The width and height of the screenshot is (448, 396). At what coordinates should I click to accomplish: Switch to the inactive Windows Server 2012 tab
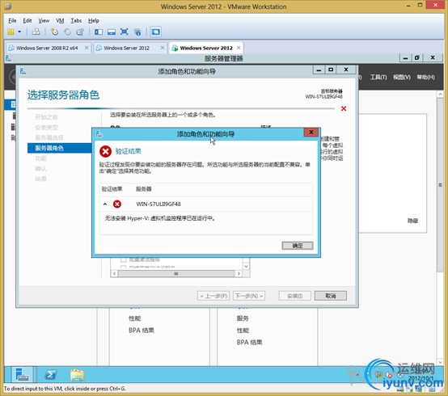tap(127, 48)
